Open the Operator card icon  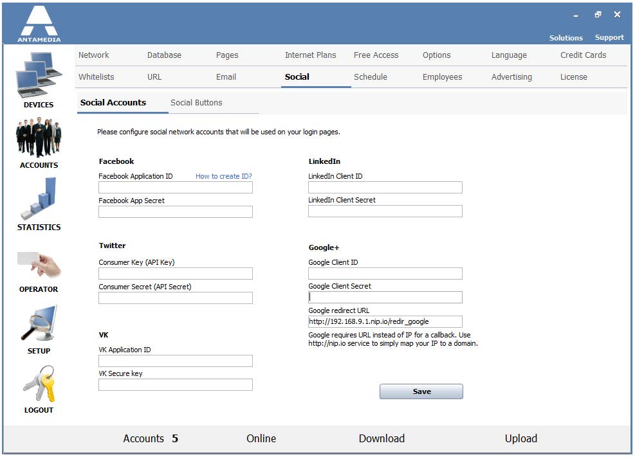(x=39, y=264)
